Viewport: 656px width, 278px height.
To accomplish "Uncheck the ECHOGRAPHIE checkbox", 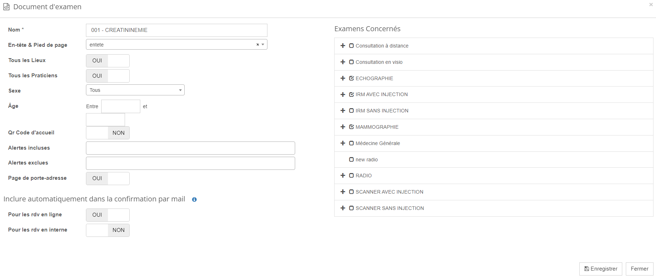I will pos(351,78).
